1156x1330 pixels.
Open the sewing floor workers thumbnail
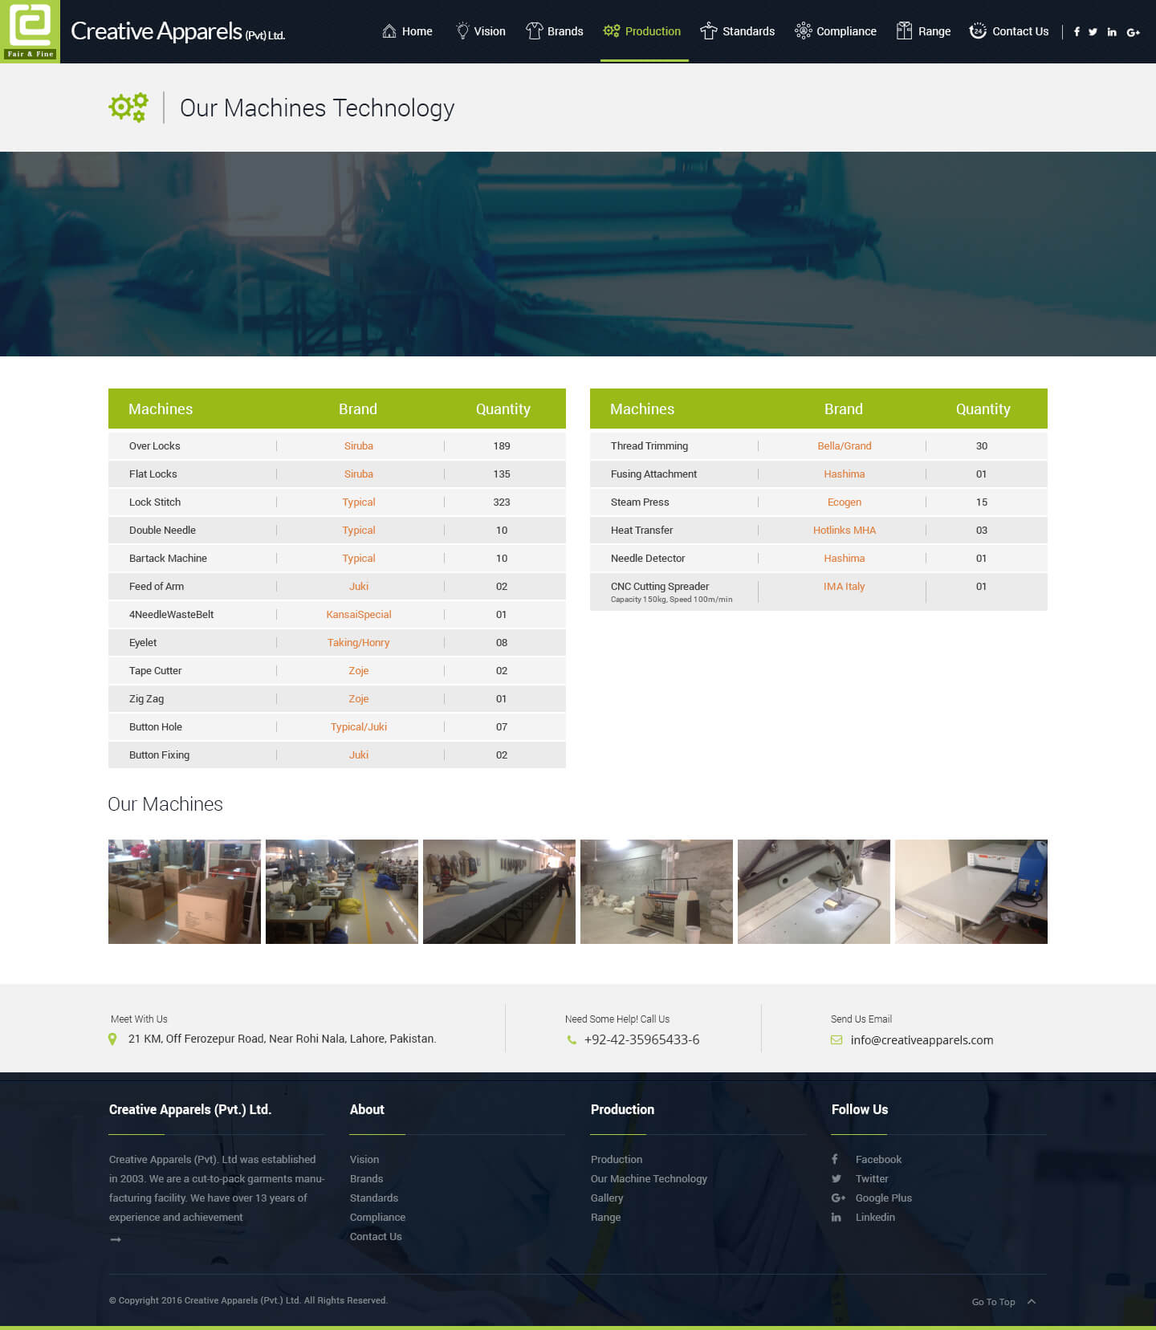point(342,892)
